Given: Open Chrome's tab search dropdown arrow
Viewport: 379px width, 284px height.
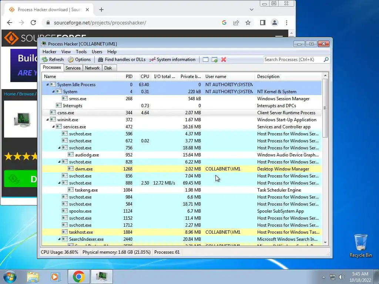Looking at the screenshot, I should pyautogui.click(x=252, y=10).
